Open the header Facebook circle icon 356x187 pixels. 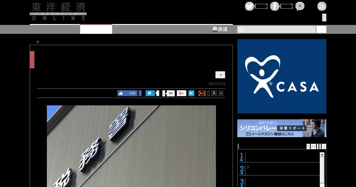tap(275, 6)
